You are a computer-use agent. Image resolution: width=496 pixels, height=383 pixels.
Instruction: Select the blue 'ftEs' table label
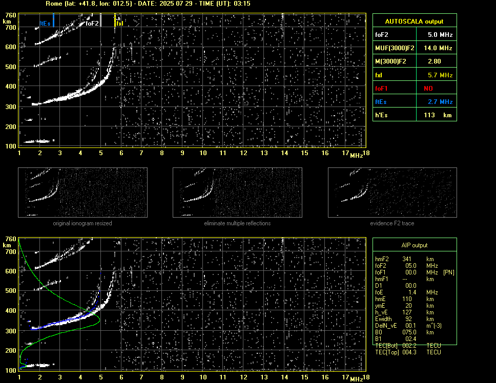point(381,102)
